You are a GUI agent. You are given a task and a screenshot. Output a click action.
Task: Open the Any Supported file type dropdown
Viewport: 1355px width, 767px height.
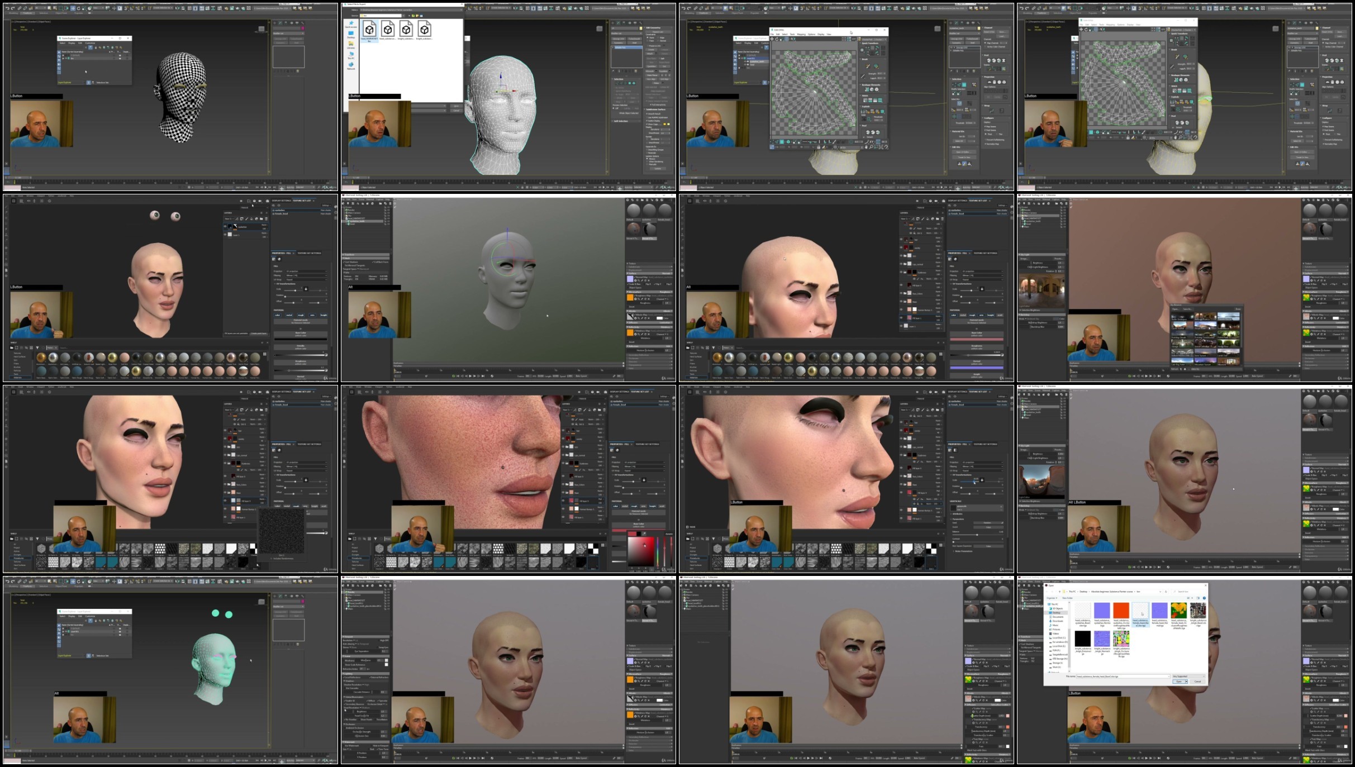click(x=1188, y=677)
